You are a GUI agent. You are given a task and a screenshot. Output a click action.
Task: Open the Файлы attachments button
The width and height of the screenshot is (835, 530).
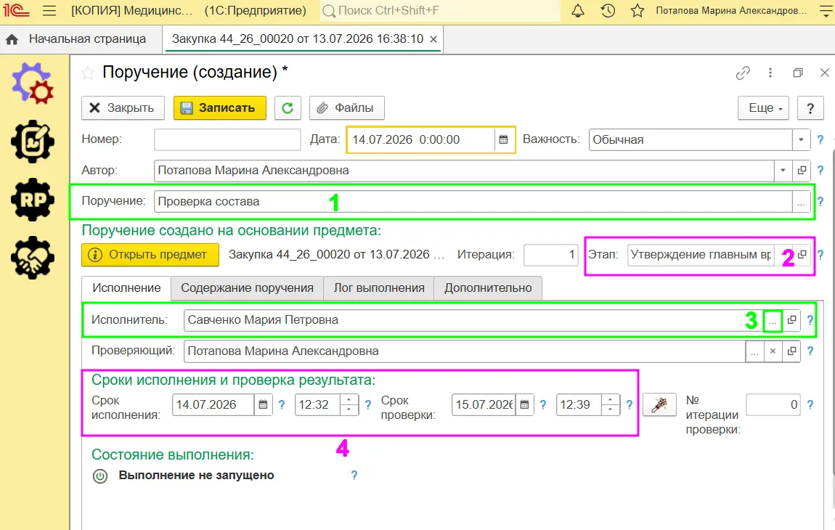point(346,108)
